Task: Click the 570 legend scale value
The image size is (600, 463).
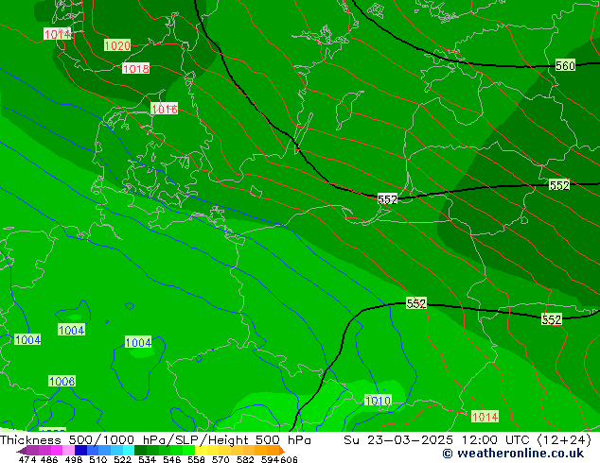Action: [221, 459]
